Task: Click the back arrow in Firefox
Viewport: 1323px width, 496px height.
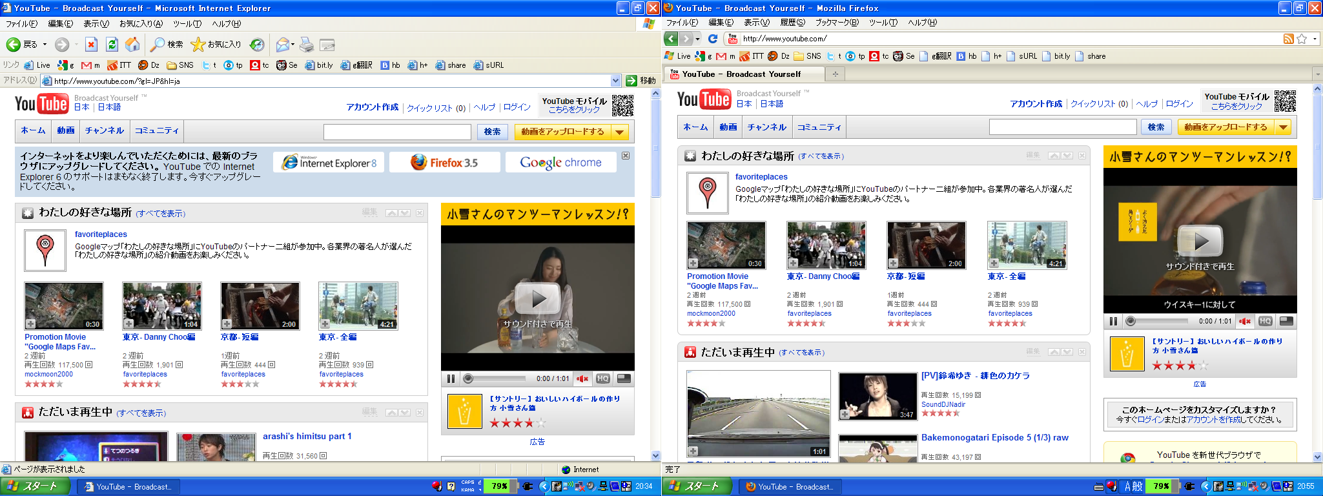Action: [x=671, y=39]
